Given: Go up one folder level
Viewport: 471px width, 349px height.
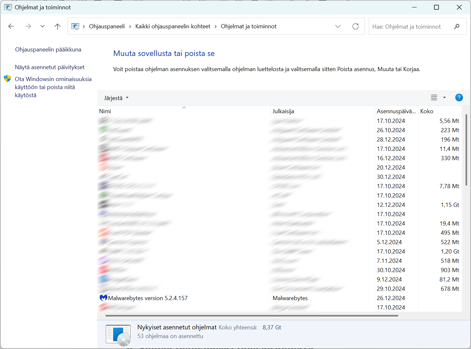Looking at the screenshot, I should (x=58, y=26).
